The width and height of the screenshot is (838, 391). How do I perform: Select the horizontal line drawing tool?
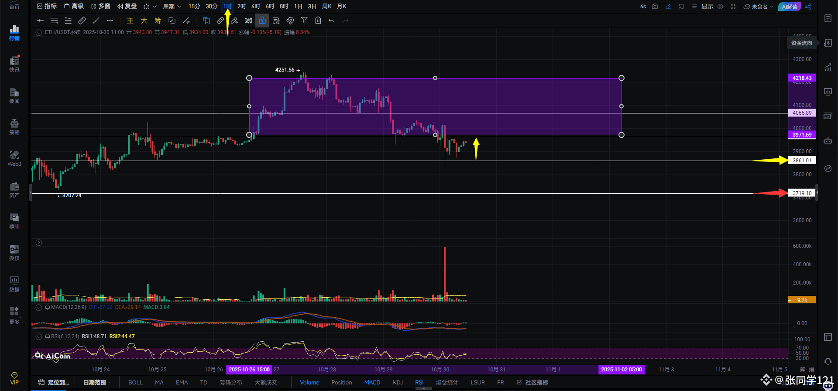40,21
